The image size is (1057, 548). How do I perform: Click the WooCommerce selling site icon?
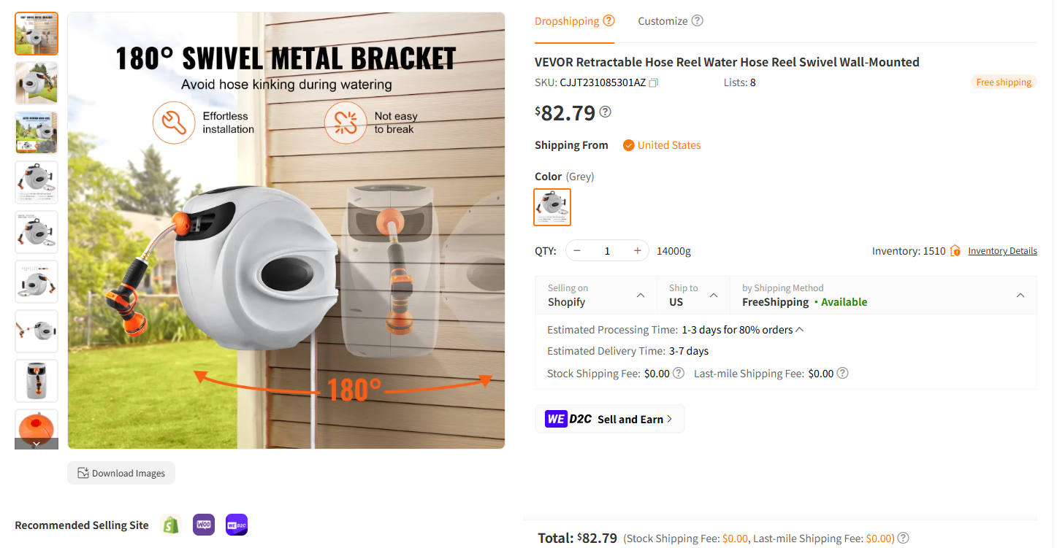(204, 525)
